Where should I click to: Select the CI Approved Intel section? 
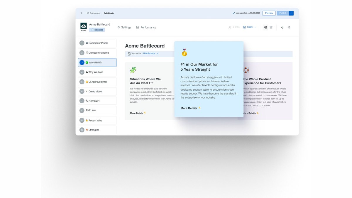click(x=97, y=82)
